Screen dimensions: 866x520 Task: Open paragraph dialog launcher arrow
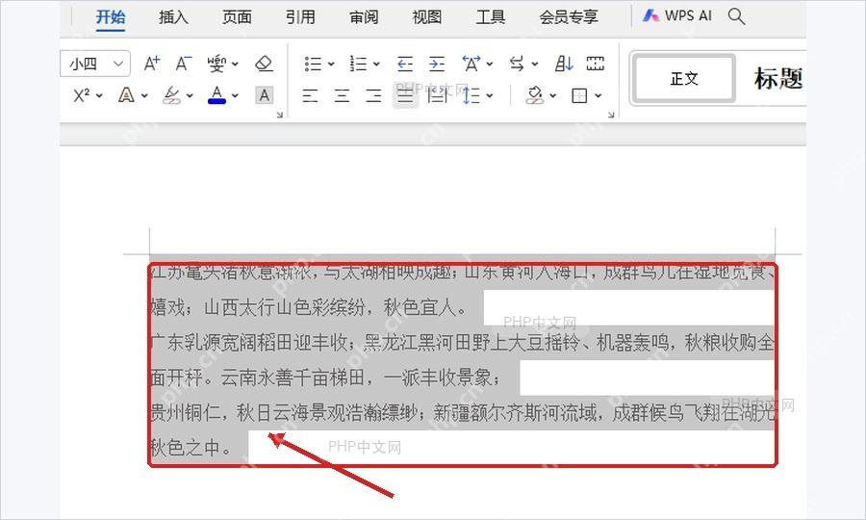tap(611, 115)
